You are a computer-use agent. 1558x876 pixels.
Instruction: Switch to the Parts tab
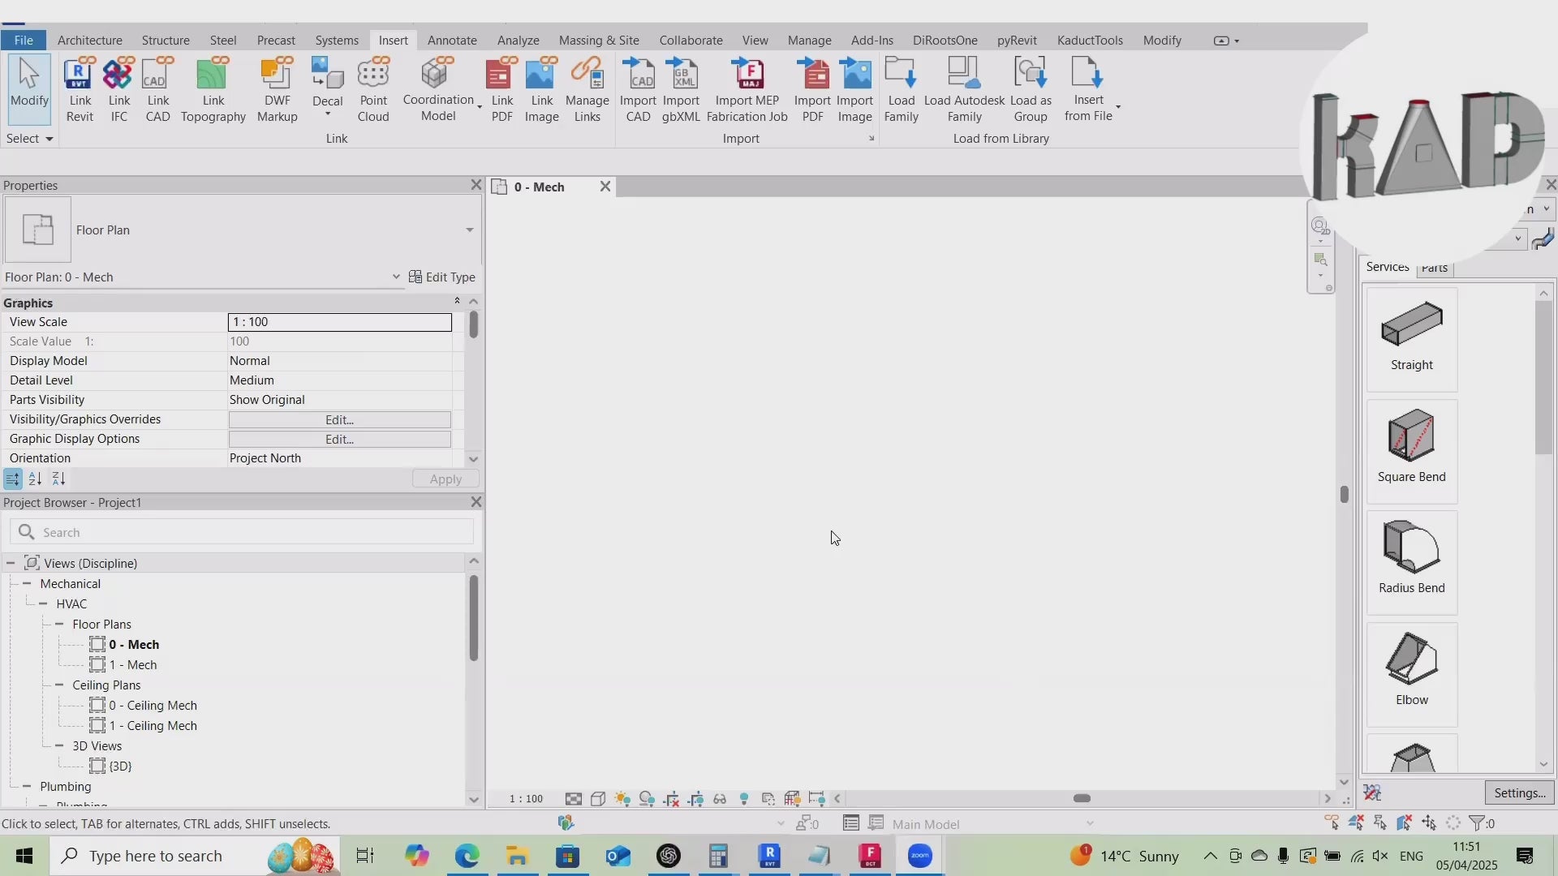[x=1434, y=268]
